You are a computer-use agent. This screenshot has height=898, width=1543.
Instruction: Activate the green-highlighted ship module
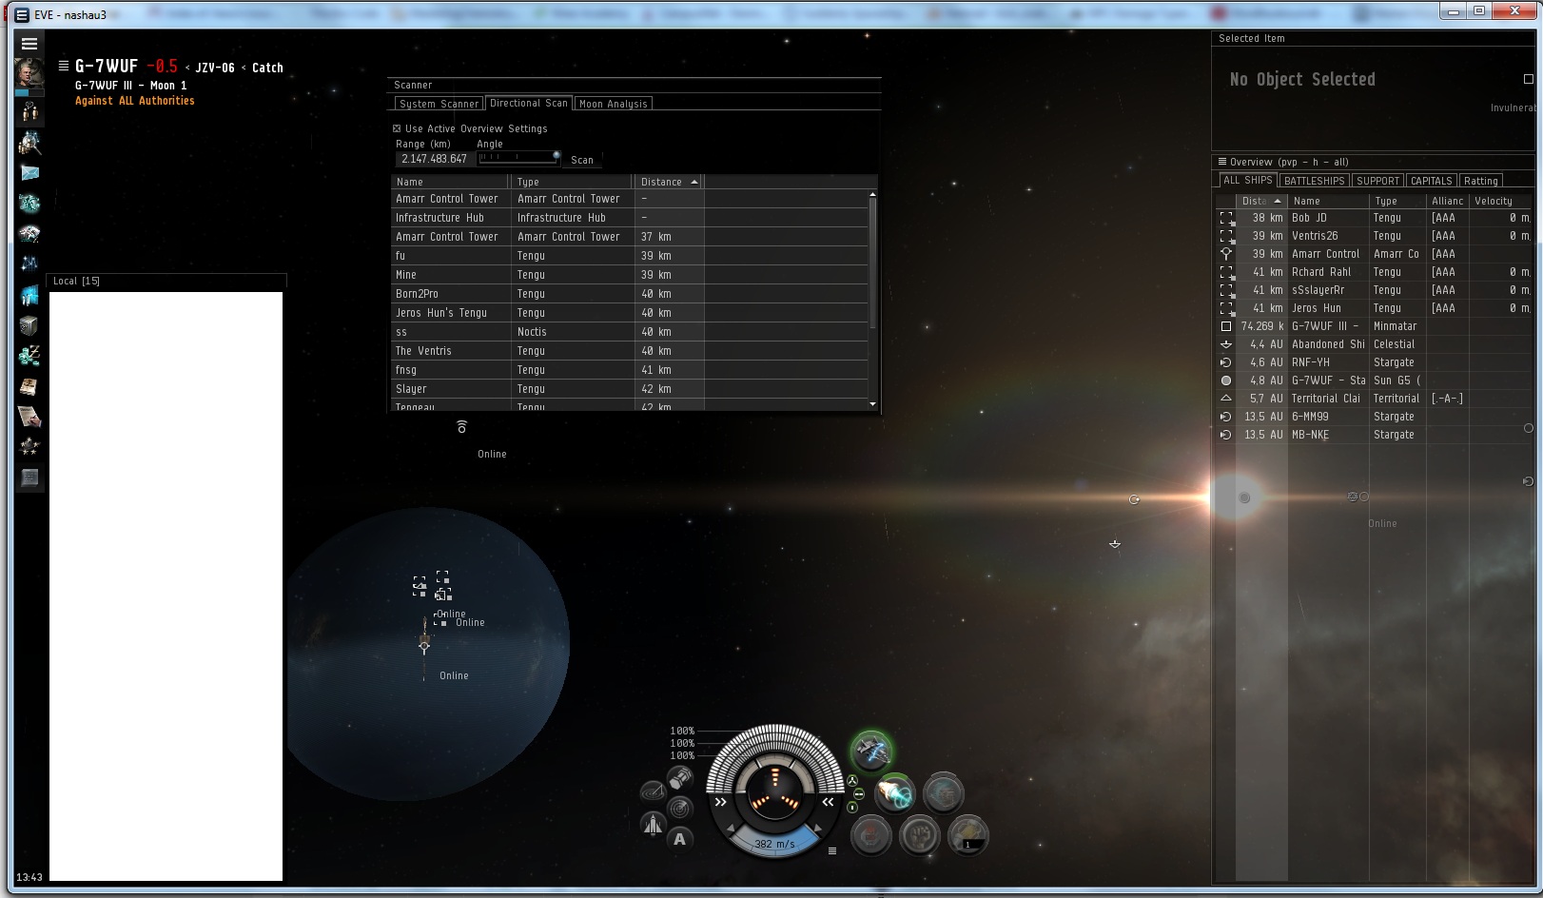pyautogui.click(x=871, y=752)
